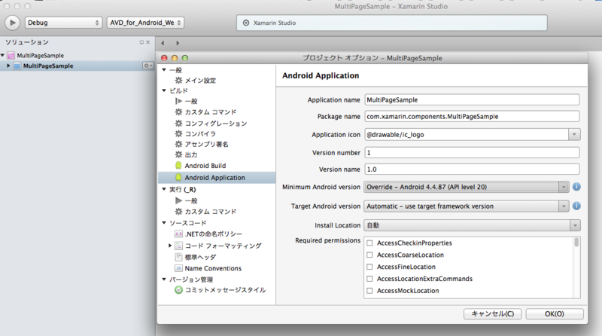Click the Application name field
The height and width of the screenshot is (336, 602).
[472, 100]
